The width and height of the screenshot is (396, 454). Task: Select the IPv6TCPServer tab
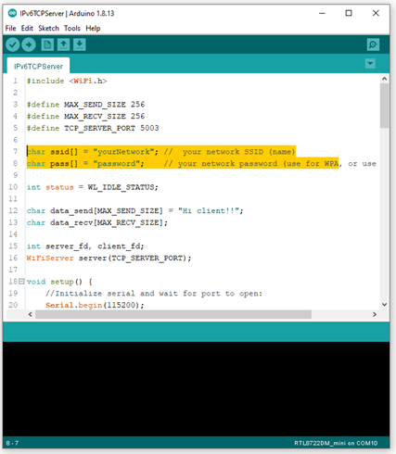[x=38, y=67]
